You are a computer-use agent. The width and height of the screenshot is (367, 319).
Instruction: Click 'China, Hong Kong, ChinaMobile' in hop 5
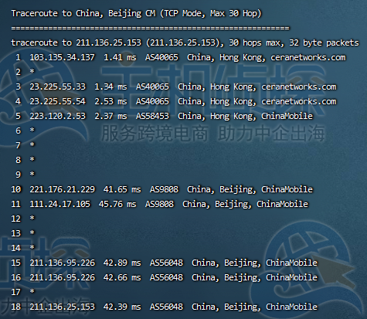coord(245,116)
